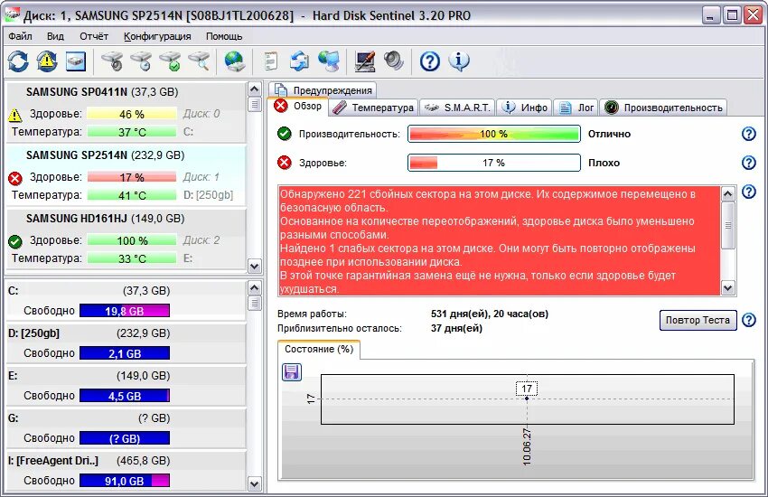Image resolution: width=768 pixels, height=497 pixels.
Task: Click help icon beside Производительность rating
Action: click(749, 134)
